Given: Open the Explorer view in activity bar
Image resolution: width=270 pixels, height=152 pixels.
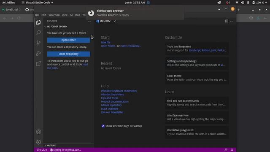Looking at the screenshot, I should (38, 22).
